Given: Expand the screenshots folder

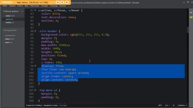Looking at the screenshot, I should 9,35.
